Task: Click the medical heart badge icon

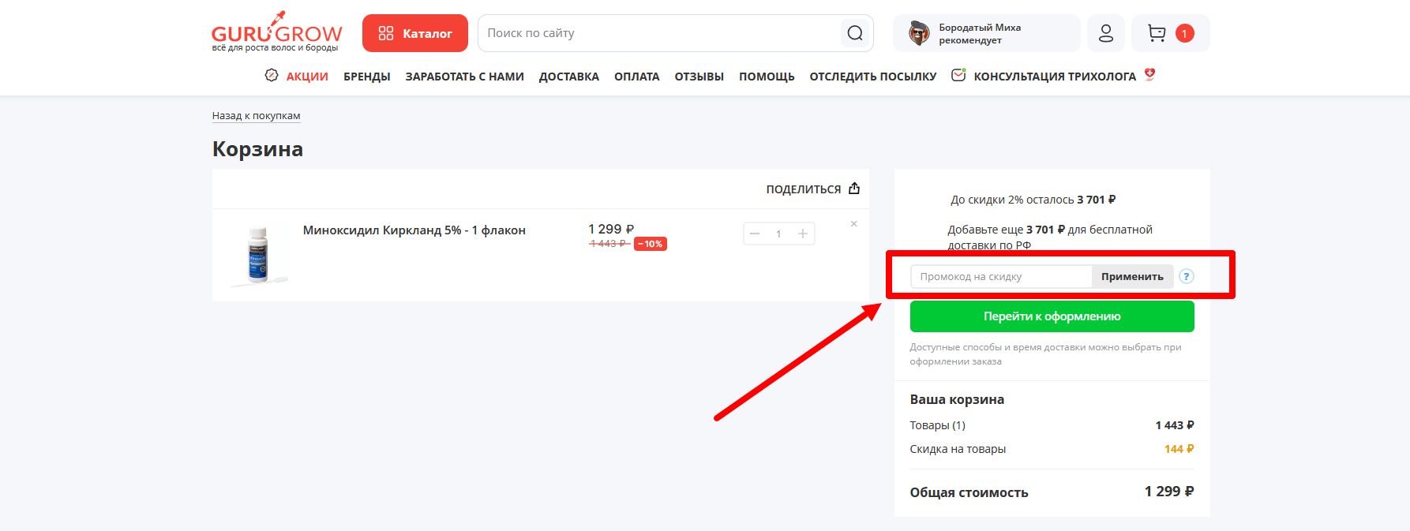Action: click(x=1149, y=74)
